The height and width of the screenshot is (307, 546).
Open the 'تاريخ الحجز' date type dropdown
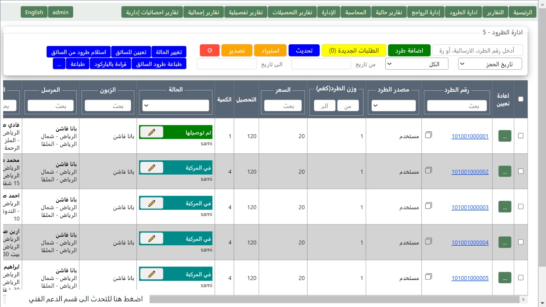click(490, 64)
